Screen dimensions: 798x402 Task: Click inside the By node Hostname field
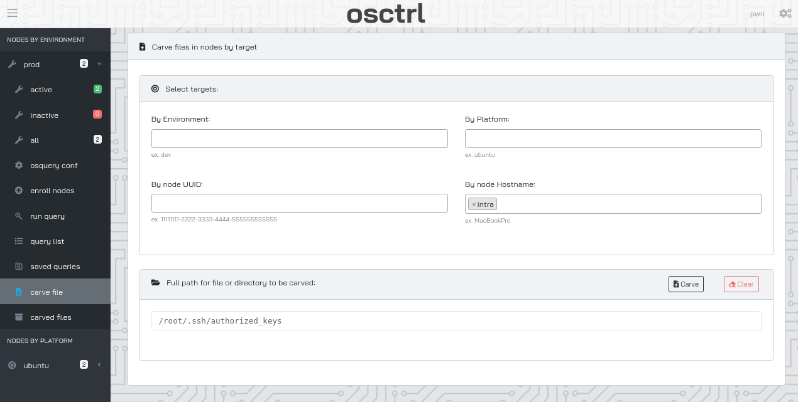[x=613, y=204]
